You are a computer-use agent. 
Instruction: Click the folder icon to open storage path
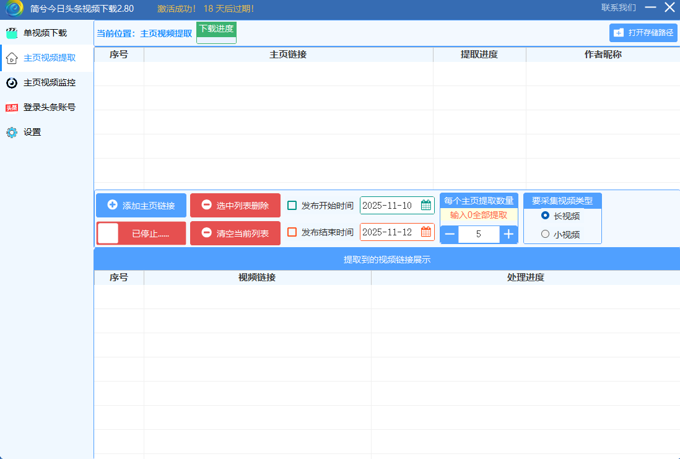click(x=618, y=33)
